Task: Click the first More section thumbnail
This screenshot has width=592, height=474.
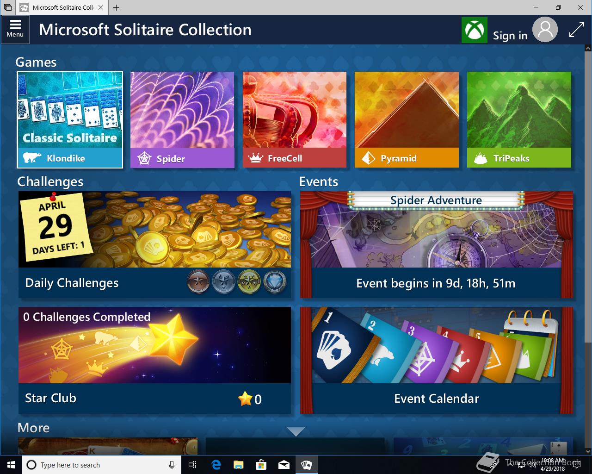Action: point(108,446)
